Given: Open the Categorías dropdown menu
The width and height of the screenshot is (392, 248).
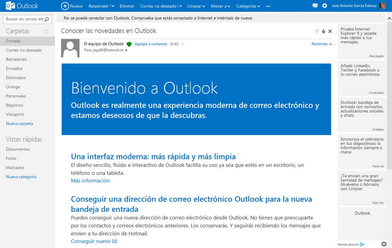Looking at the screenshot, I should click(x=248, y=6).
